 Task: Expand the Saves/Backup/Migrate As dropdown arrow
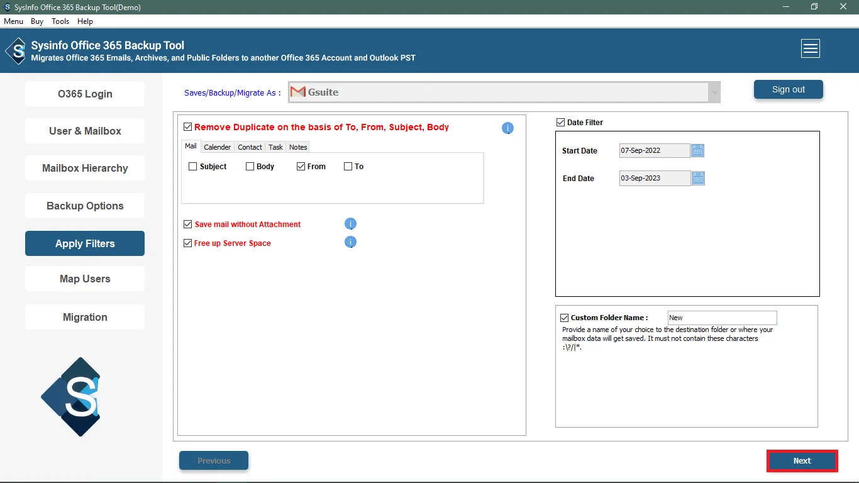coord(714,92)
